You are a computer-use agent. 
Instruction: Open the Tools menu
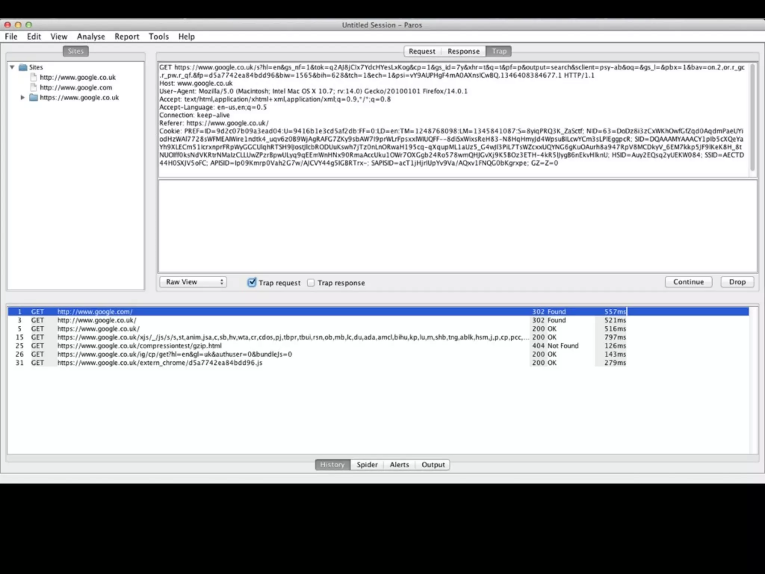tap(159, 37)
